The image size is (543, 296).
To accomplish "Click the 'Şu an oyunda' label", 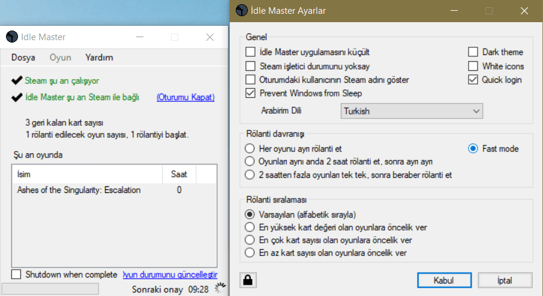I will click(x=38, y=155).
